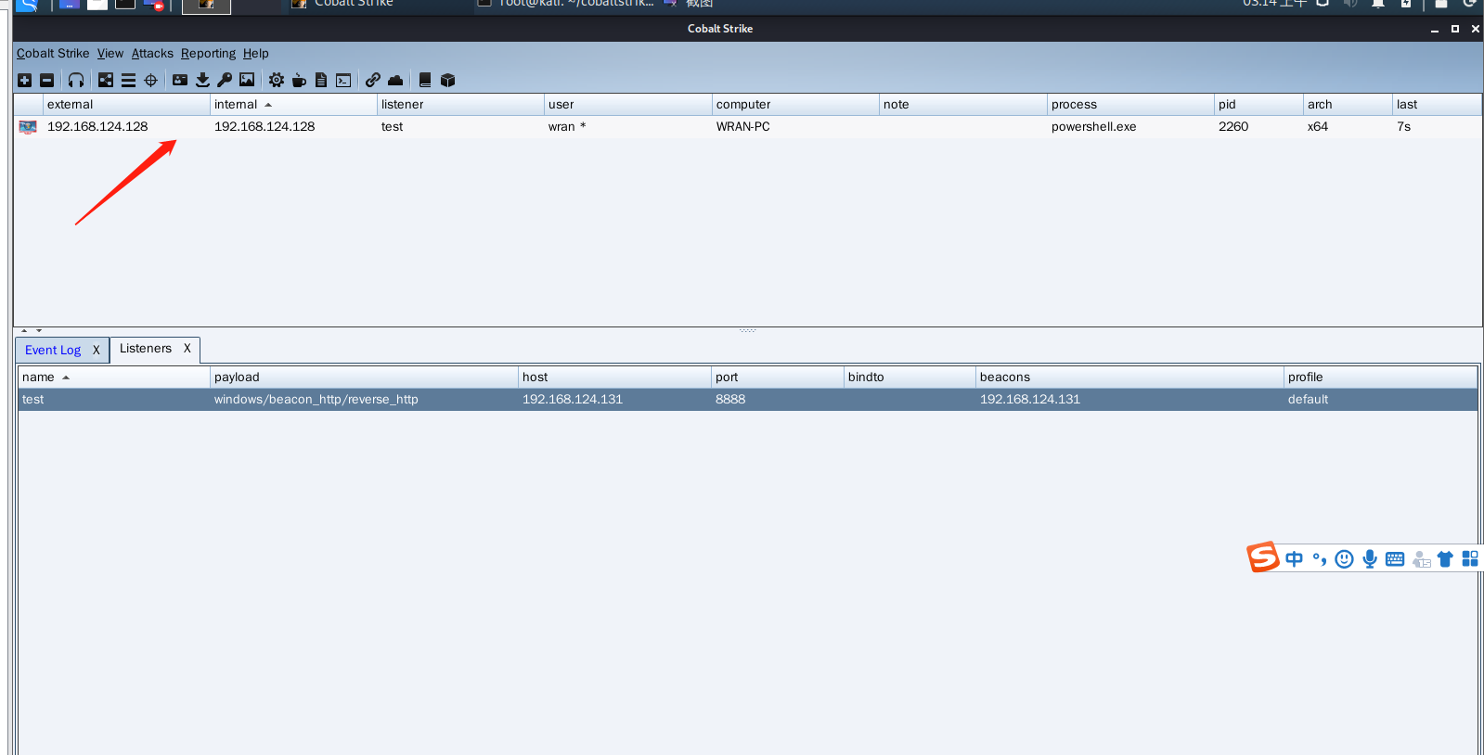The width and height of the screenshot is (1484, 755).
Task: Click Manage Web Server cloud icon
Action: (x=395, y=81)
